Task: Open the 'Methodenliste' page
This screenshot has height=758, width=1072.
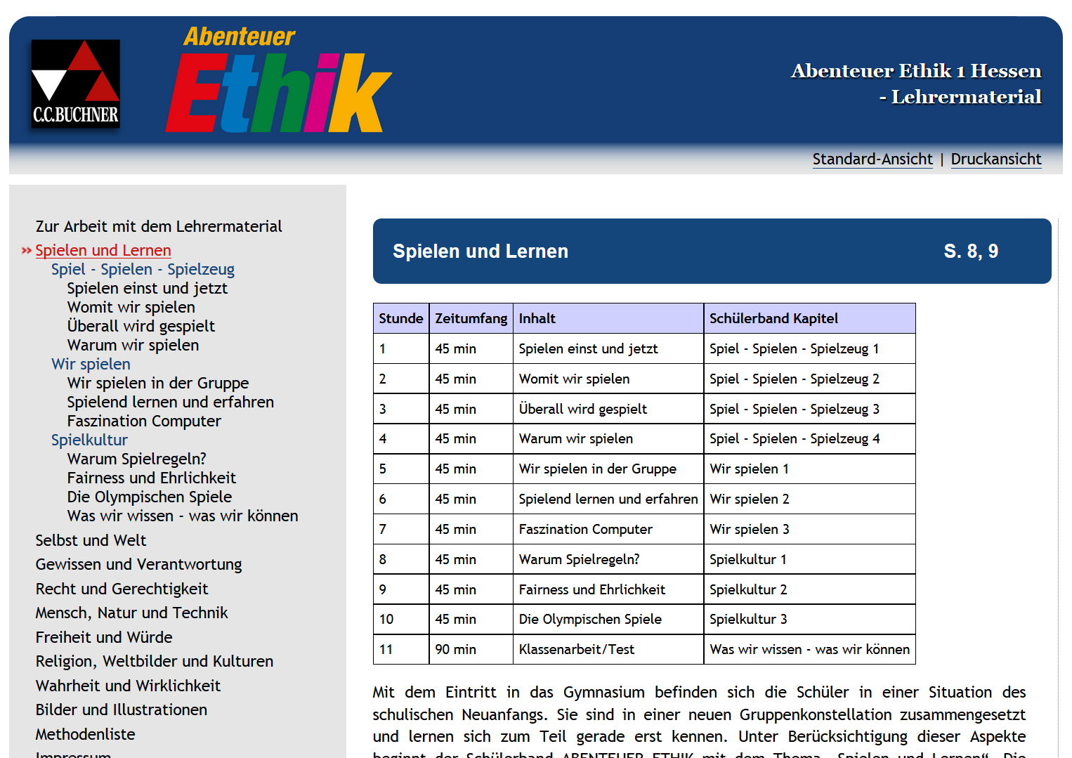Action: click(x=86, y=734)
